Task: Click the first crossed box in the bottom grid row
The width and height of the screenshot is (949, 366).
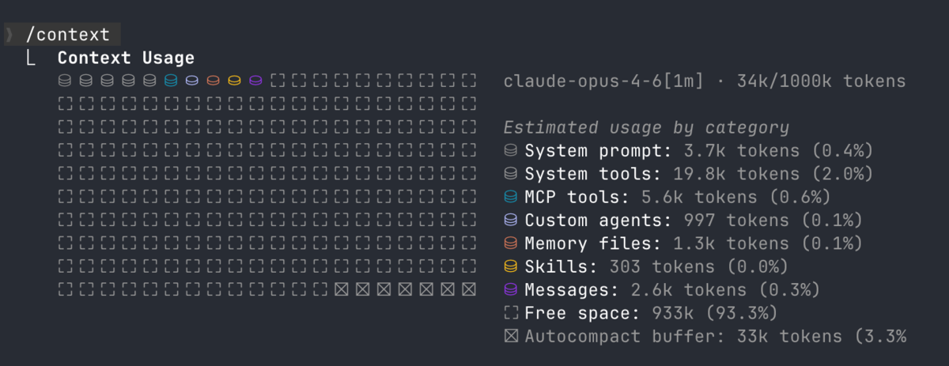Action: [x=341, y=290]
